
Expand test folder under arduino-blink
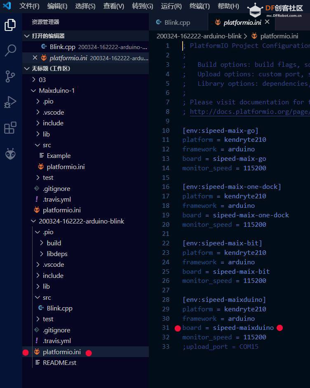pyautogui.click(x=86, y=319)
